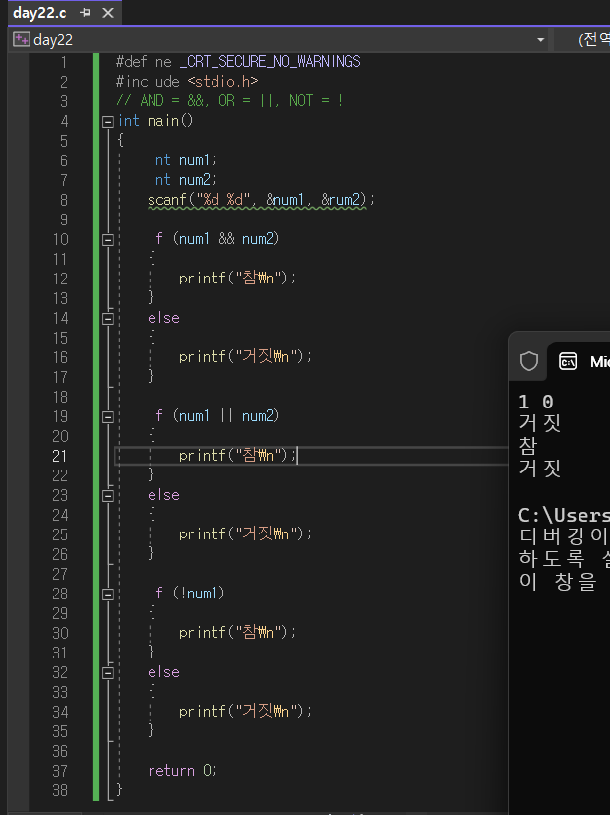Click printf statement on line 16

(245, 357)
